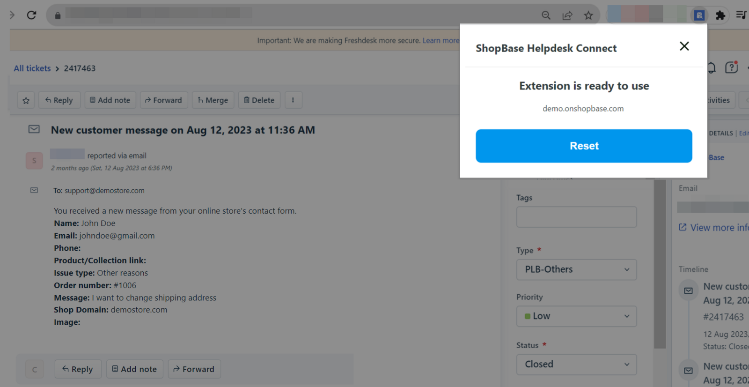Screen dimensions: 749x387
Task: Click the ticket properties vertical scrollbar
Action: tap(660, 264)
